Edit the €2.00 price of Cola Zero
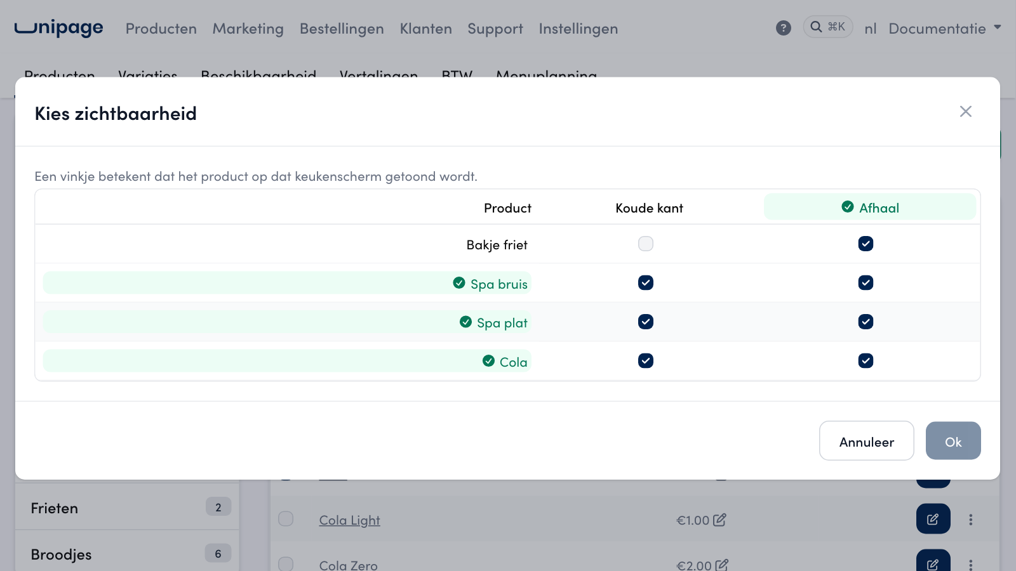 click(x=721, y=565)
